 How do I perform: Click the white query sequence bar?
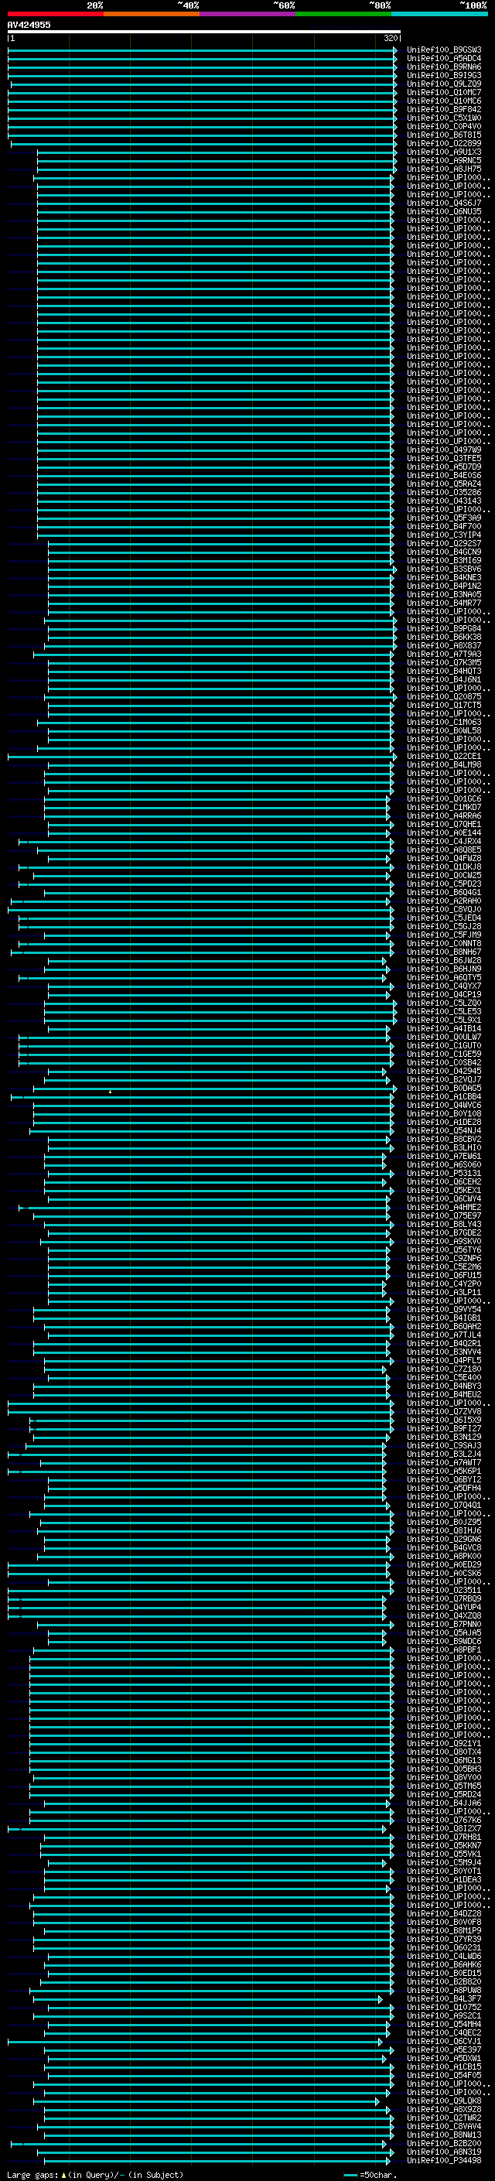click(204, 31)
